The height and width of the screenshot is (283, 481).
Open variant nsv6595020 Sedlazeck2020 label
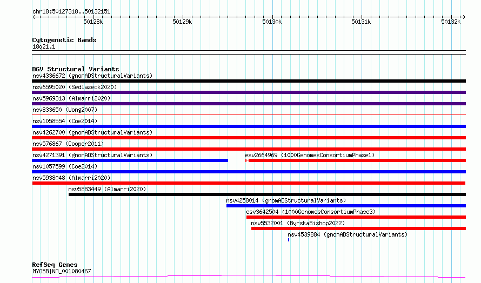tap(75, 87)
